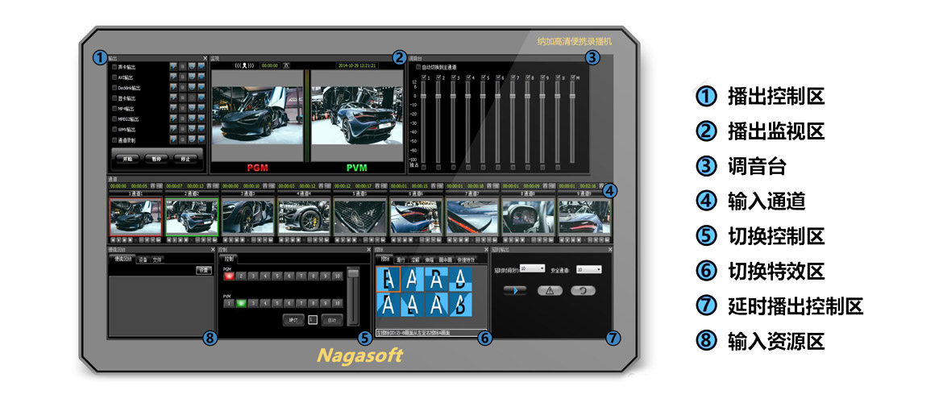This screenshot has height=403, width=943.
Task: Click the undo arrow button in delay panel
Action: click(583, 290)
